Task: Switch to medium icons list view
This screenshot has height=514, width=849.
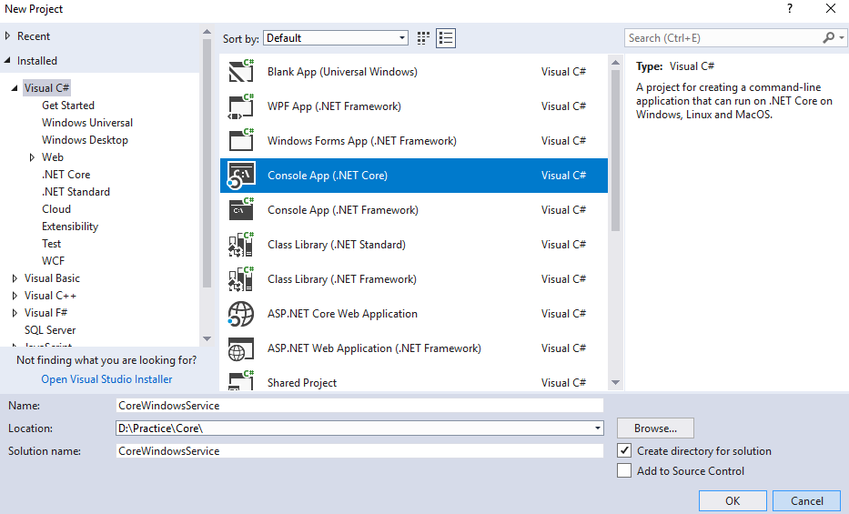Action: 446,38
